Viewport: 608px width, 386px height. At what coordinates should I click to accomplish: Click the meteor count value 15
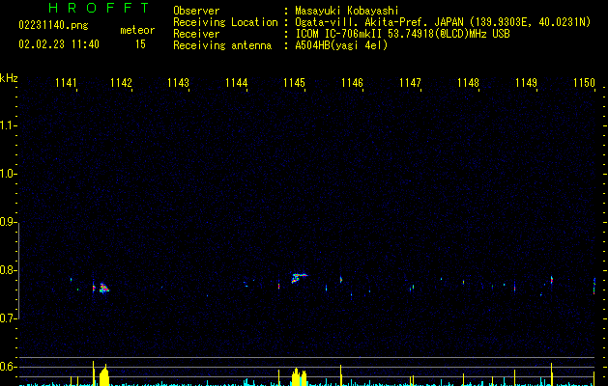click(140, 44)
